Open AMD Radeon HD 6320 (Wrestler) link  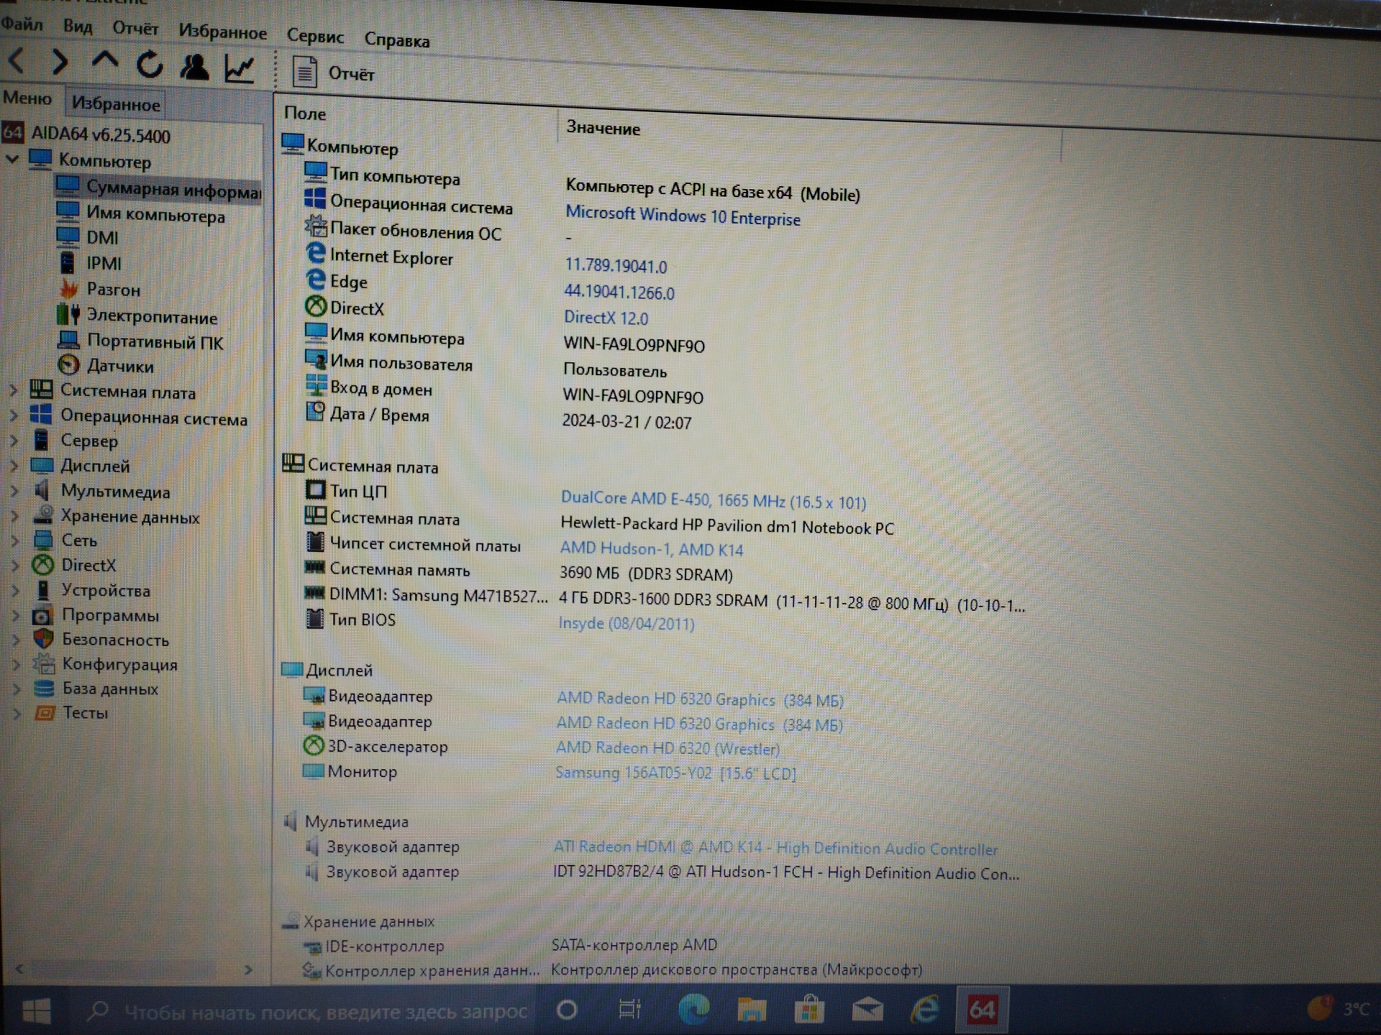(x=667, y=748)
